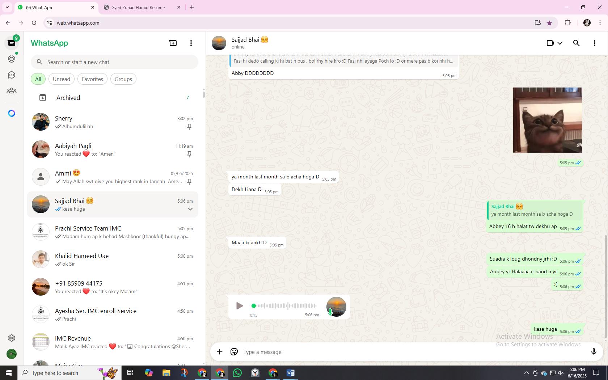This screenshot has width=608, height=380.
Task: Expand Sajjad Bhai chat options chevron
Action: pos(190,209)
